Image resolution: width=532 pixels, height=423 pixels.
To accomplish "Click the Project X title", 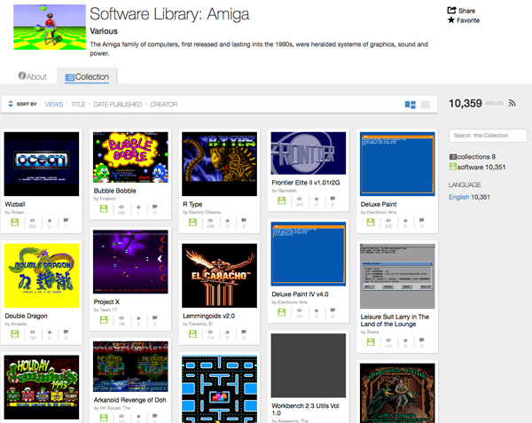I will [106, 302].
